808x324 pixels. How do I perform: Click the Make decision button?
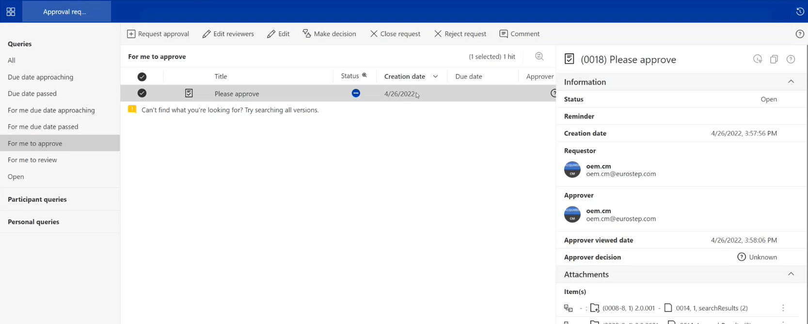click(329, 34)
